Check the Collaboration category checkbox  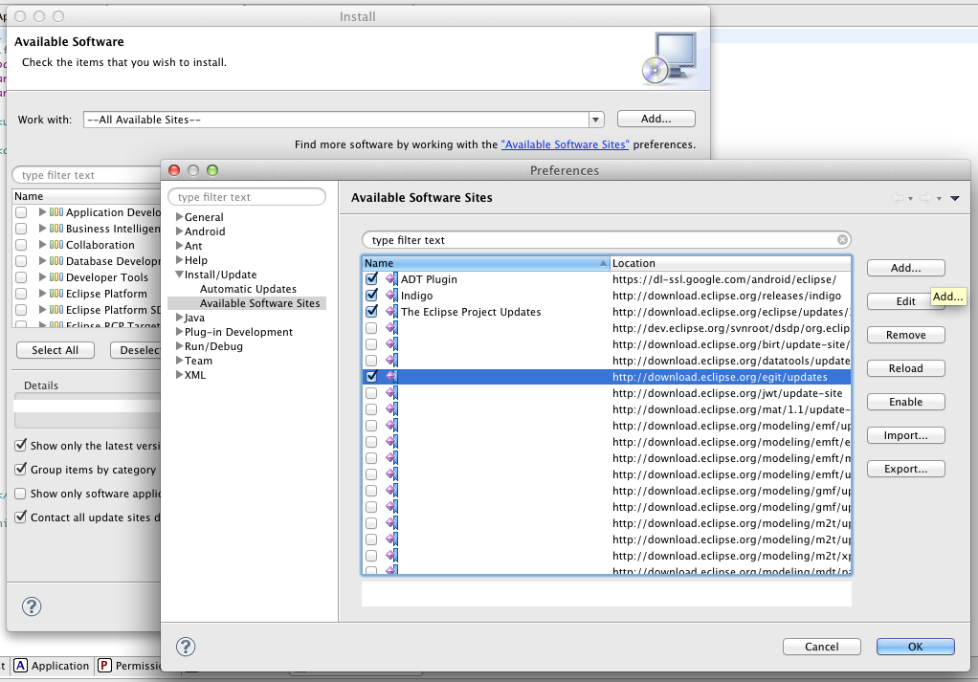point(21,245)
